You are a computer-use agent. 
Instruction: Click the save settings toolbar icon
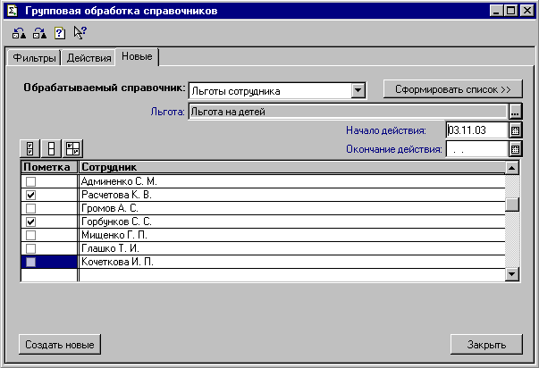click(39, 33)
